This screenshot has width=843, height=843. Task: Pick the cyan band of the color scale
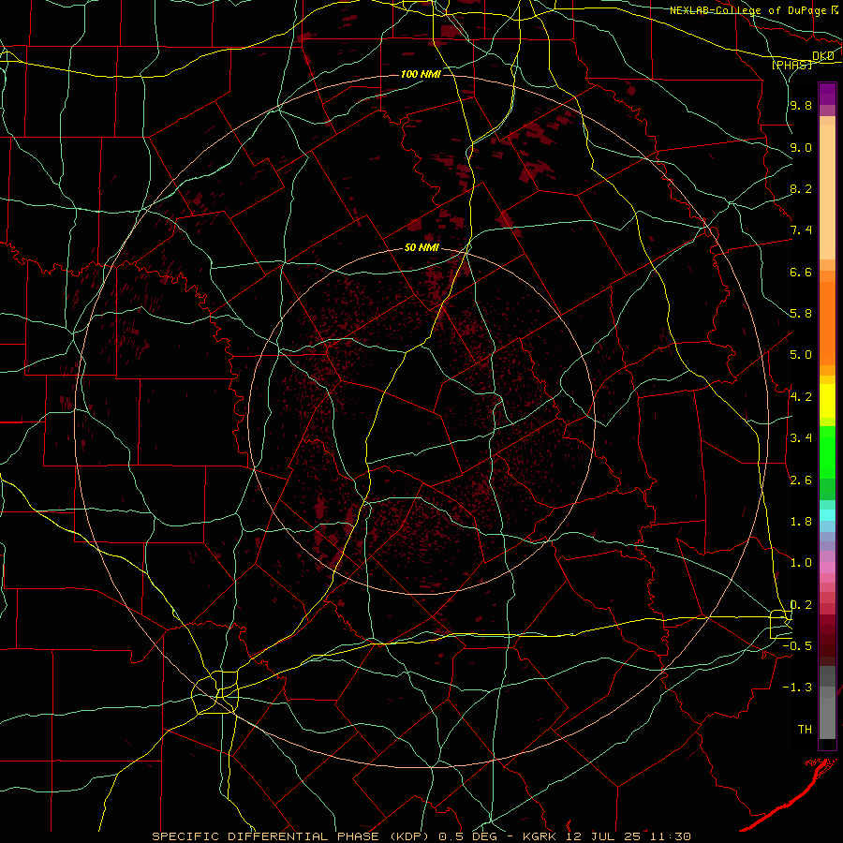pos(827,514)
